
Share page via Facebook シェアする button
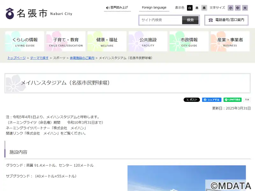212,100
